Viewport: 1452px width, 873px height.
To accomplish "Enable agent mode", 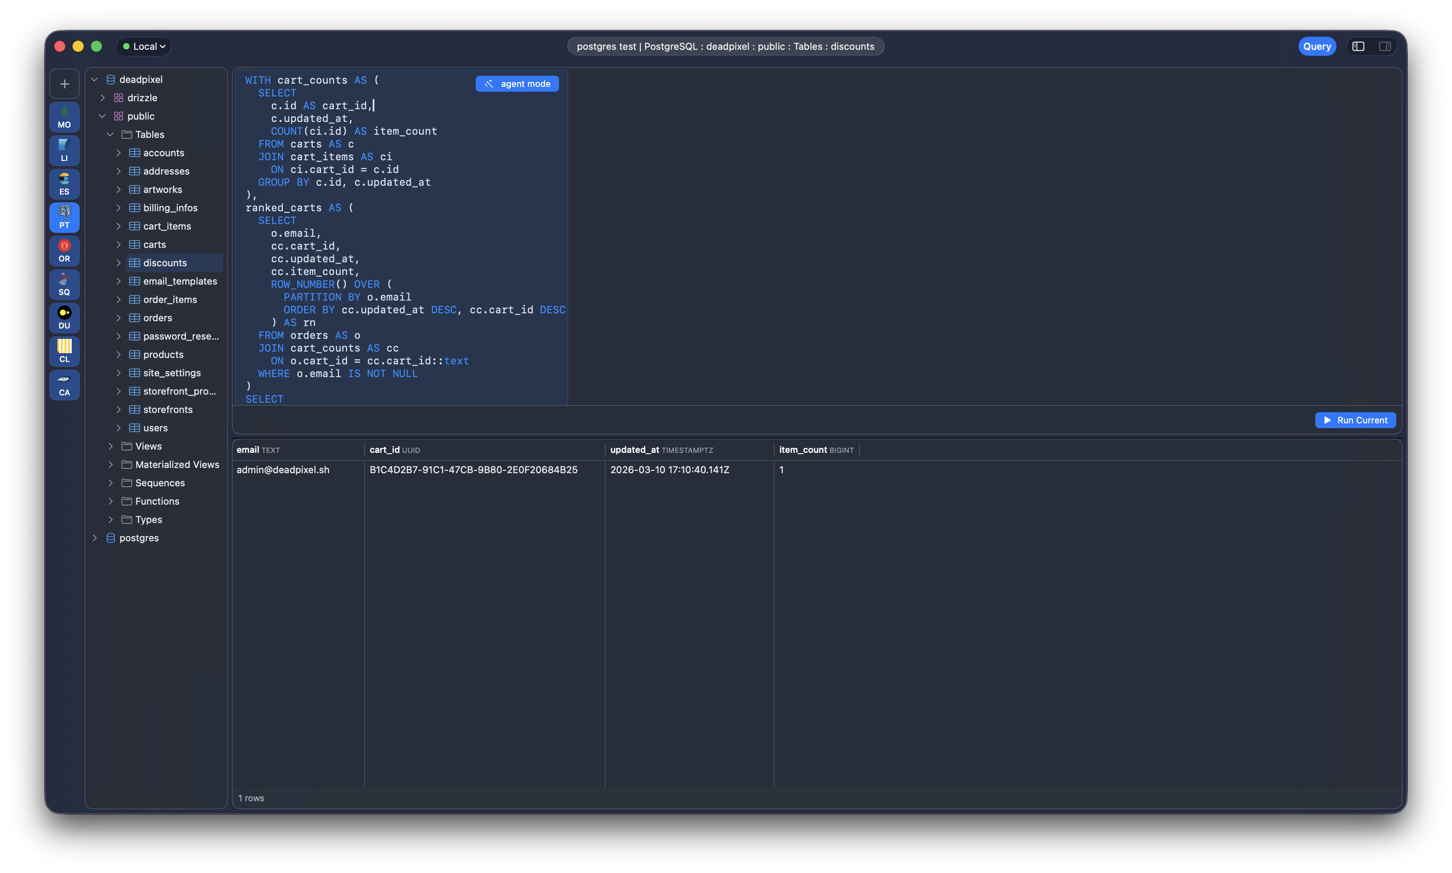I will [x=517, y=84].
